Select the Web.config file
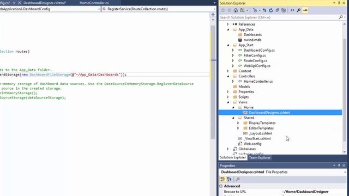This screenshot has width=349, height=196. click(x=252, y=144)
